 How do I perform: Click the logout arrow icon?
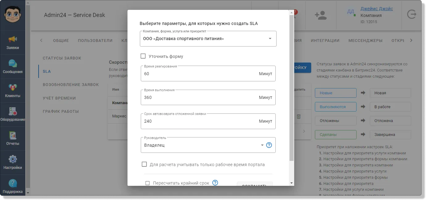click(411, 14)
